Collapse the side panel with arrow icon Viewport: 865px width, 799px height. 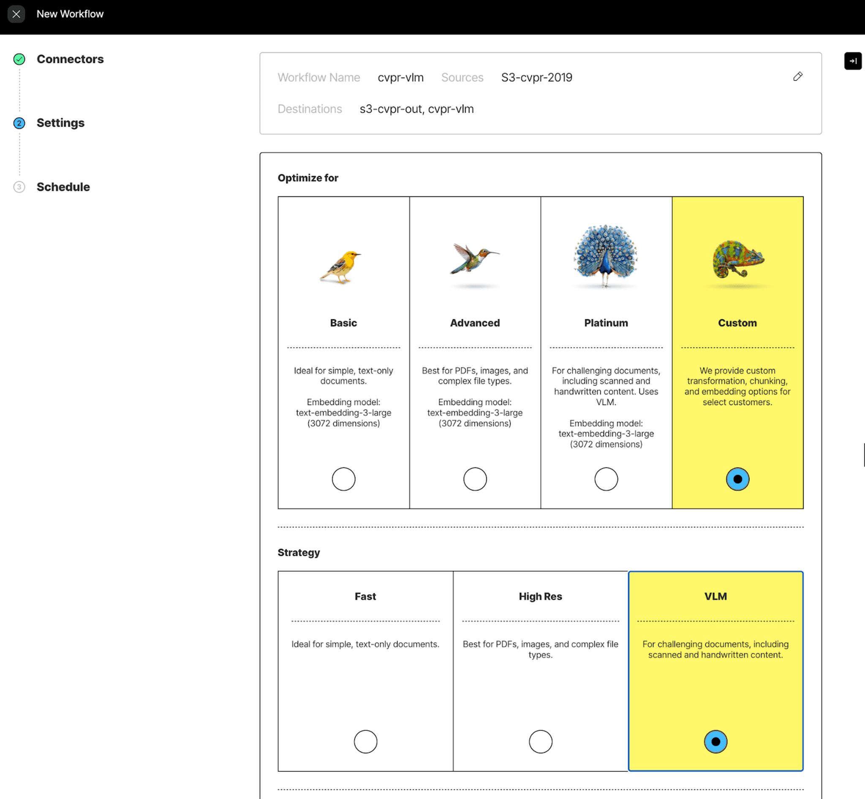tap(852, 61)
